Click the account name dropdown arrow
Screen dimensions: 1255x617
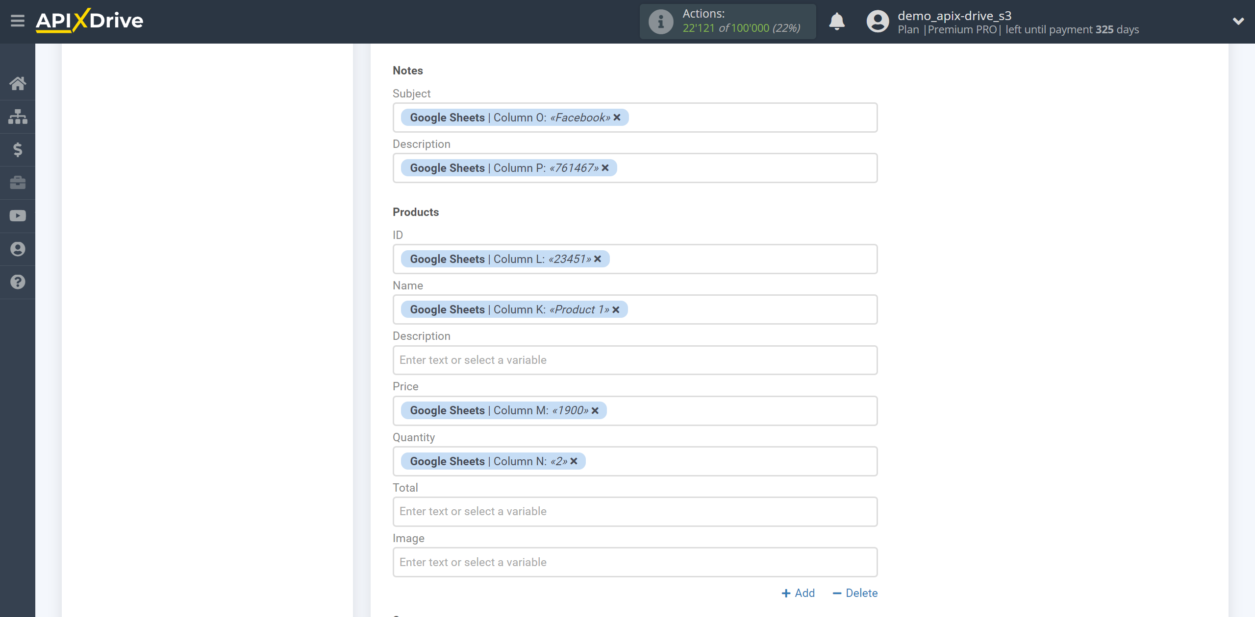[x=1235, y=22]
